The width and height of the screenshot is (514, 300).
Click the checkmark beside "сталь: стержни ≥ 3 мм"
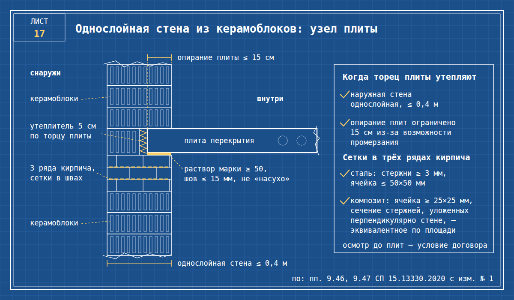tap(344, 174)
